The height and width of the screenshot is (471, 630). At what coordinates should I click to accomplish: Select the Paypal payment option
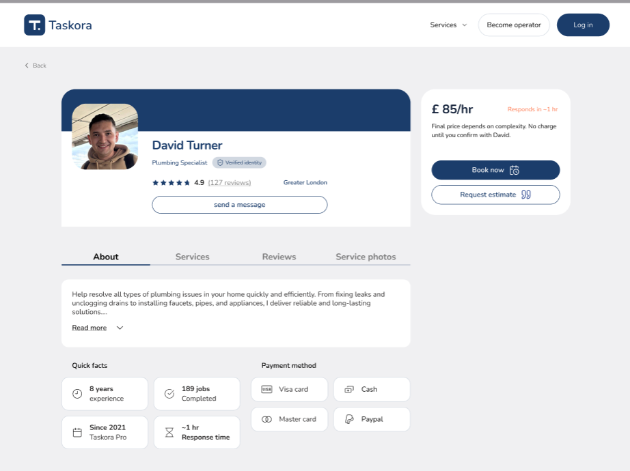tap(372, 419)
